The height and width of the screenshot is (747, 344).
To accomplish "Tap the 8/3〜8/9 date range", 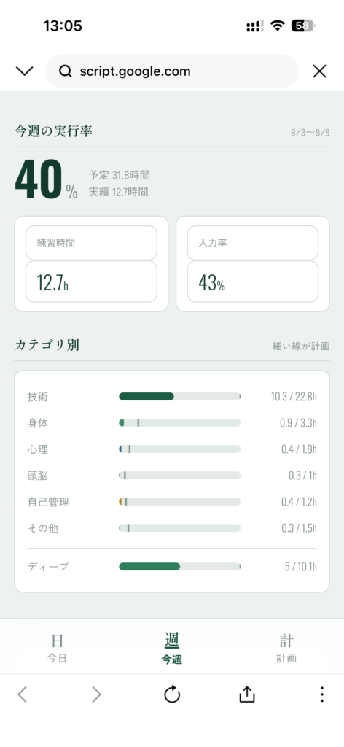I will [310, 133].
